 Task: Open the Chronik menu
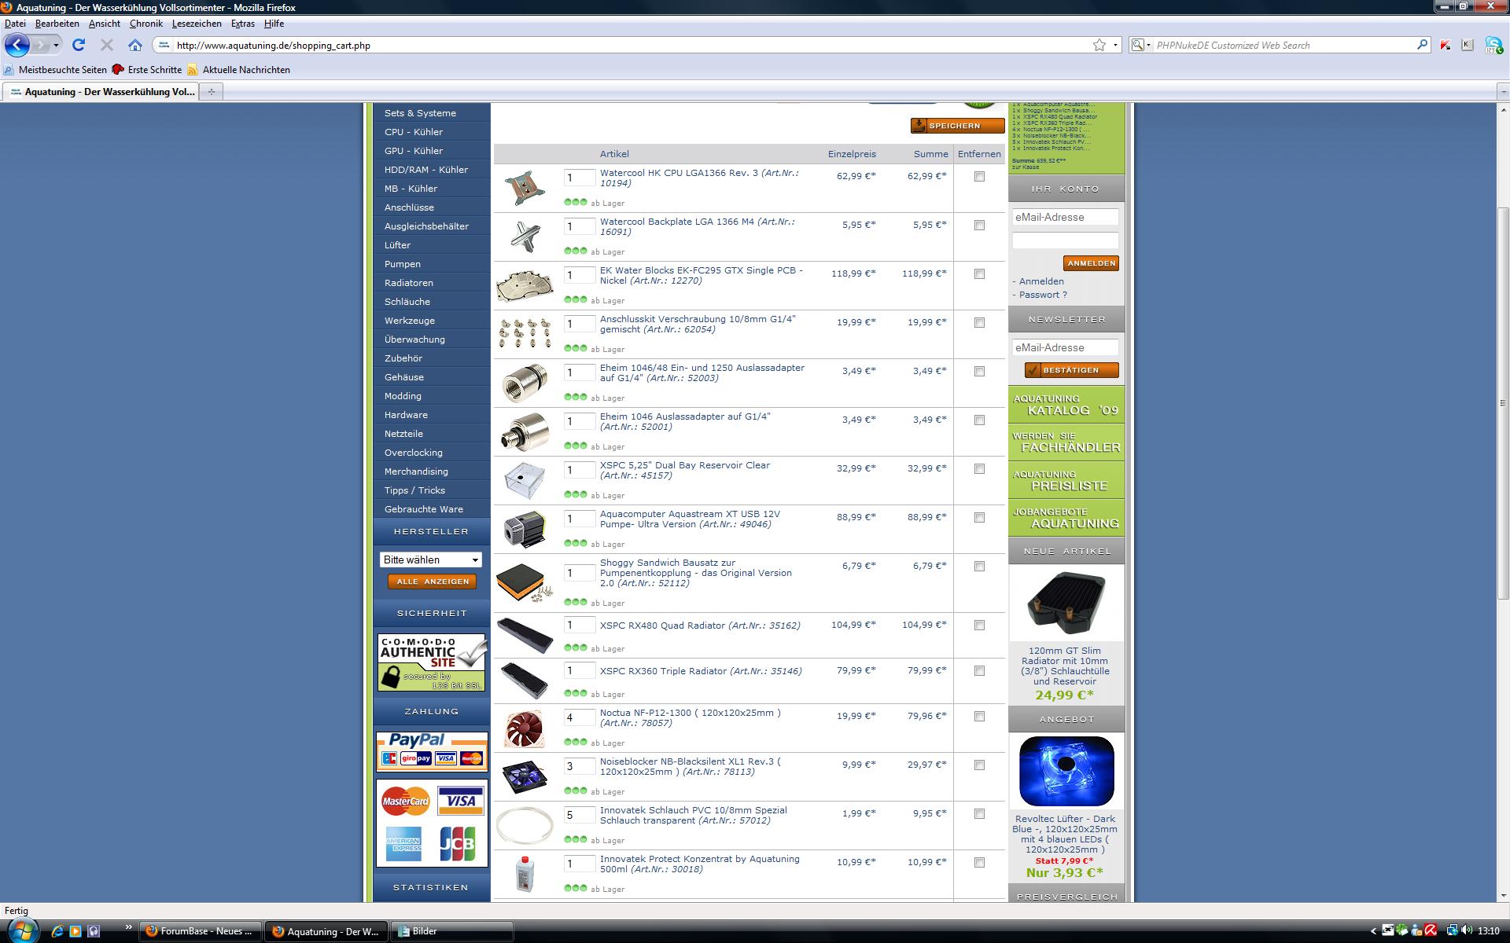pos(145,24)
